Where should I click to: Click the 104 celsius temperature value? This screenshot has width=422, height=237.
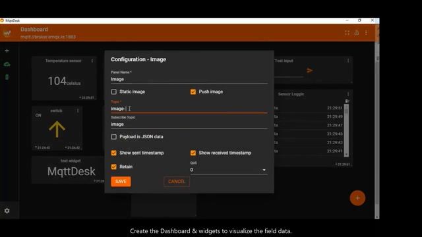pos(64,82)
